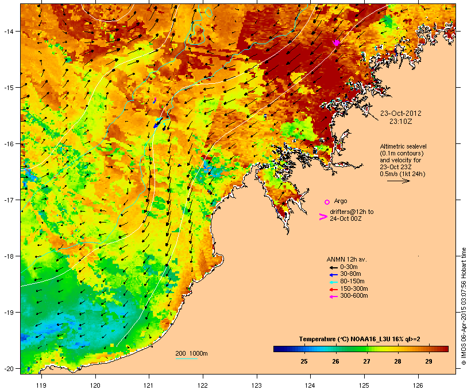Screen dimensions: 471x390
Task: Click the latitude label '-15'
Action: coord(8,88)
